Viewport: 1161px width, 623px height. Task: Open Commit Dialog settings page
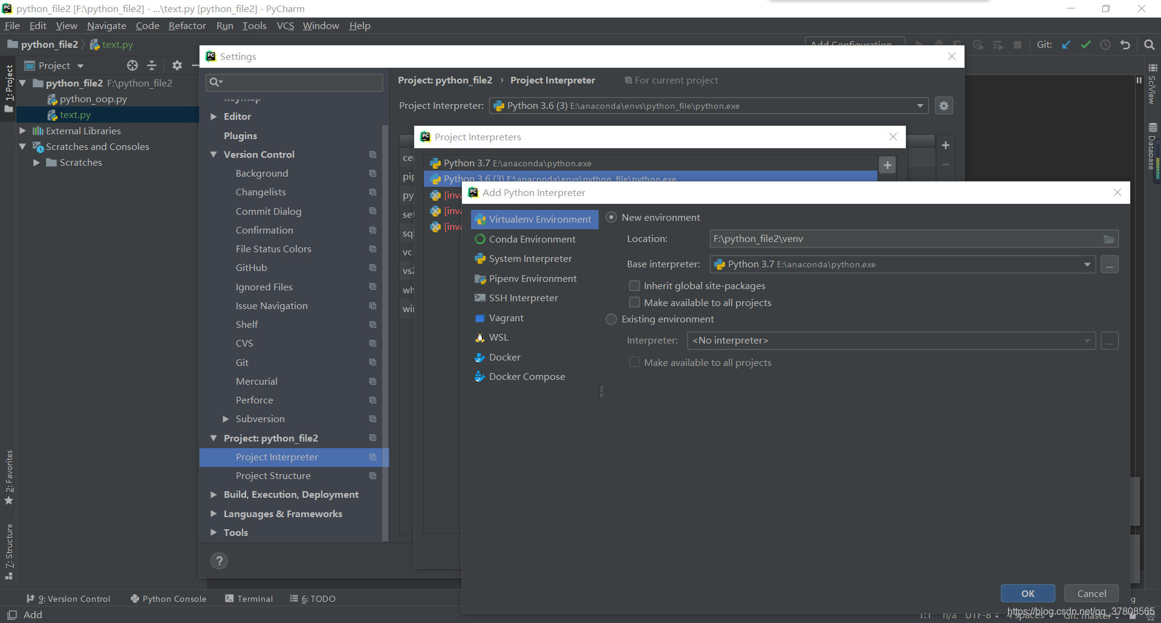[x=268, y=212]
